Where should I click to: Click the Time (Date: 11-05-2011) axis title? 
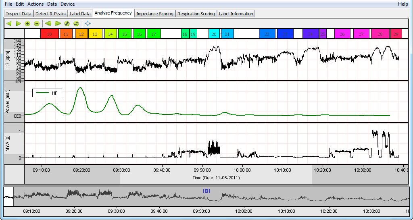click(x=216, y=178)
